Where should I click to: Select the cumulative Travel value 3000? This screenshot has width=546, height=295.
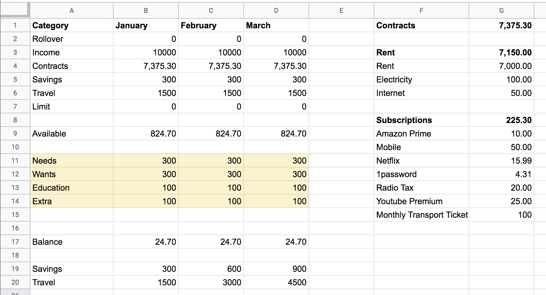211,282
